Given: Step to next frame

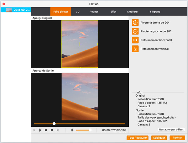Looking at the screenshot, I should pos(58,130).
